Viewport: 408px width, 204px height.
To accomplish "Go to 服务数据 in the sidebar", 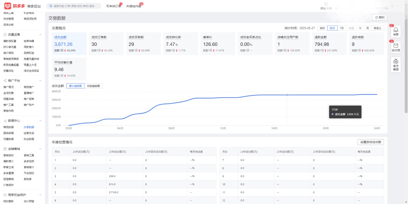I will pos(8,133).
